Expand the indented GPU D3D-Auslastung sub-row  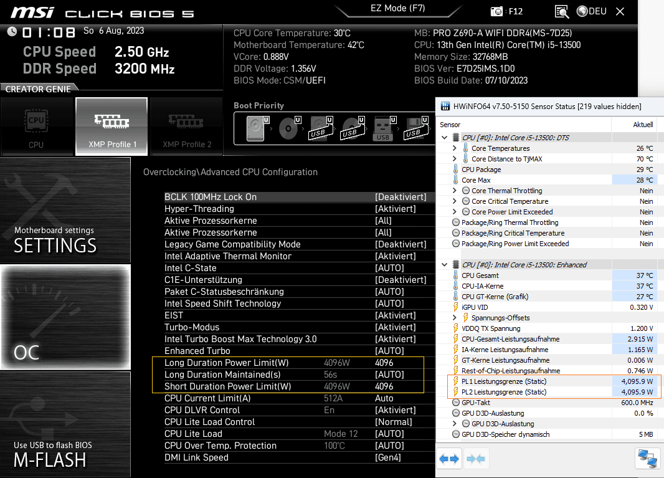coord(454,423)
